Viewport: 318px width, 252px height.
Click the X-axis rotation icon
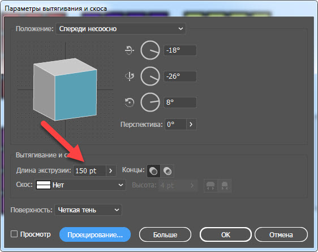pos(130,50)
